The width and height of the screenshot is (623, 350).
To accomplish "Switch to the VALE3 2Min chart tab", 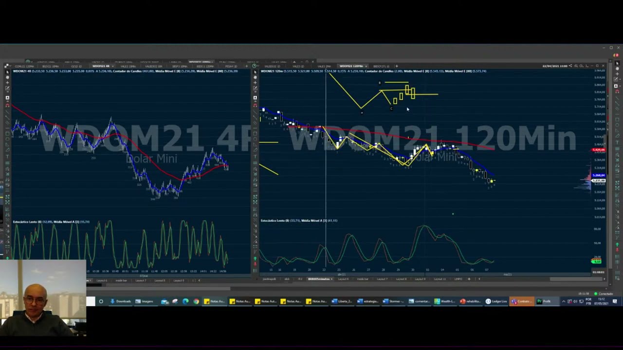I will click(x=325, y=66).
